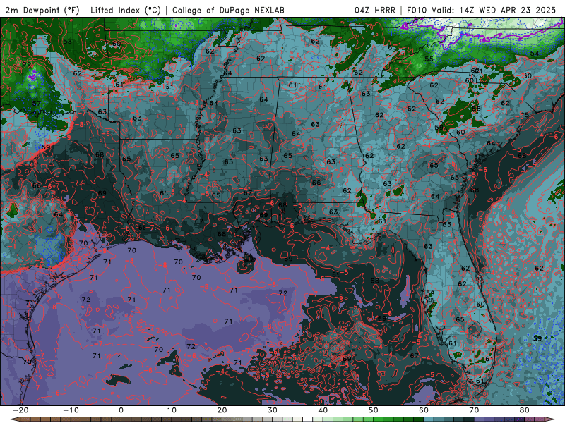Click the "College of DuPage NEXLAB" label
The height and width of the screenshot is (423, 565).
(228, 10)
